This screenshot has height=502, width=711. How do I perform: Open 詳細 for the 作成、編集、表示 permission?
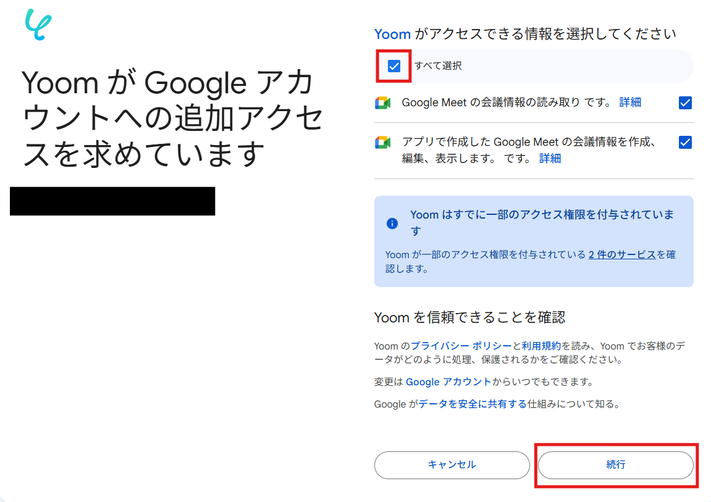pos(550,158)
